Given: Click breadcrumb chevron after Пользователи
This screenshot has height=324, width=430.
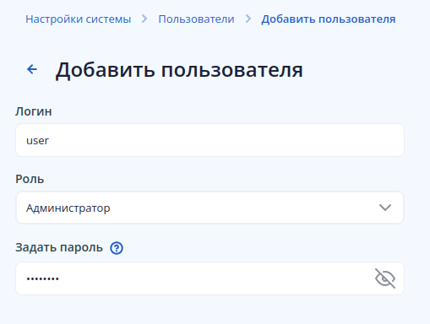Looking at the screenshot, I should pyautogui.click(x=248, y=19).
